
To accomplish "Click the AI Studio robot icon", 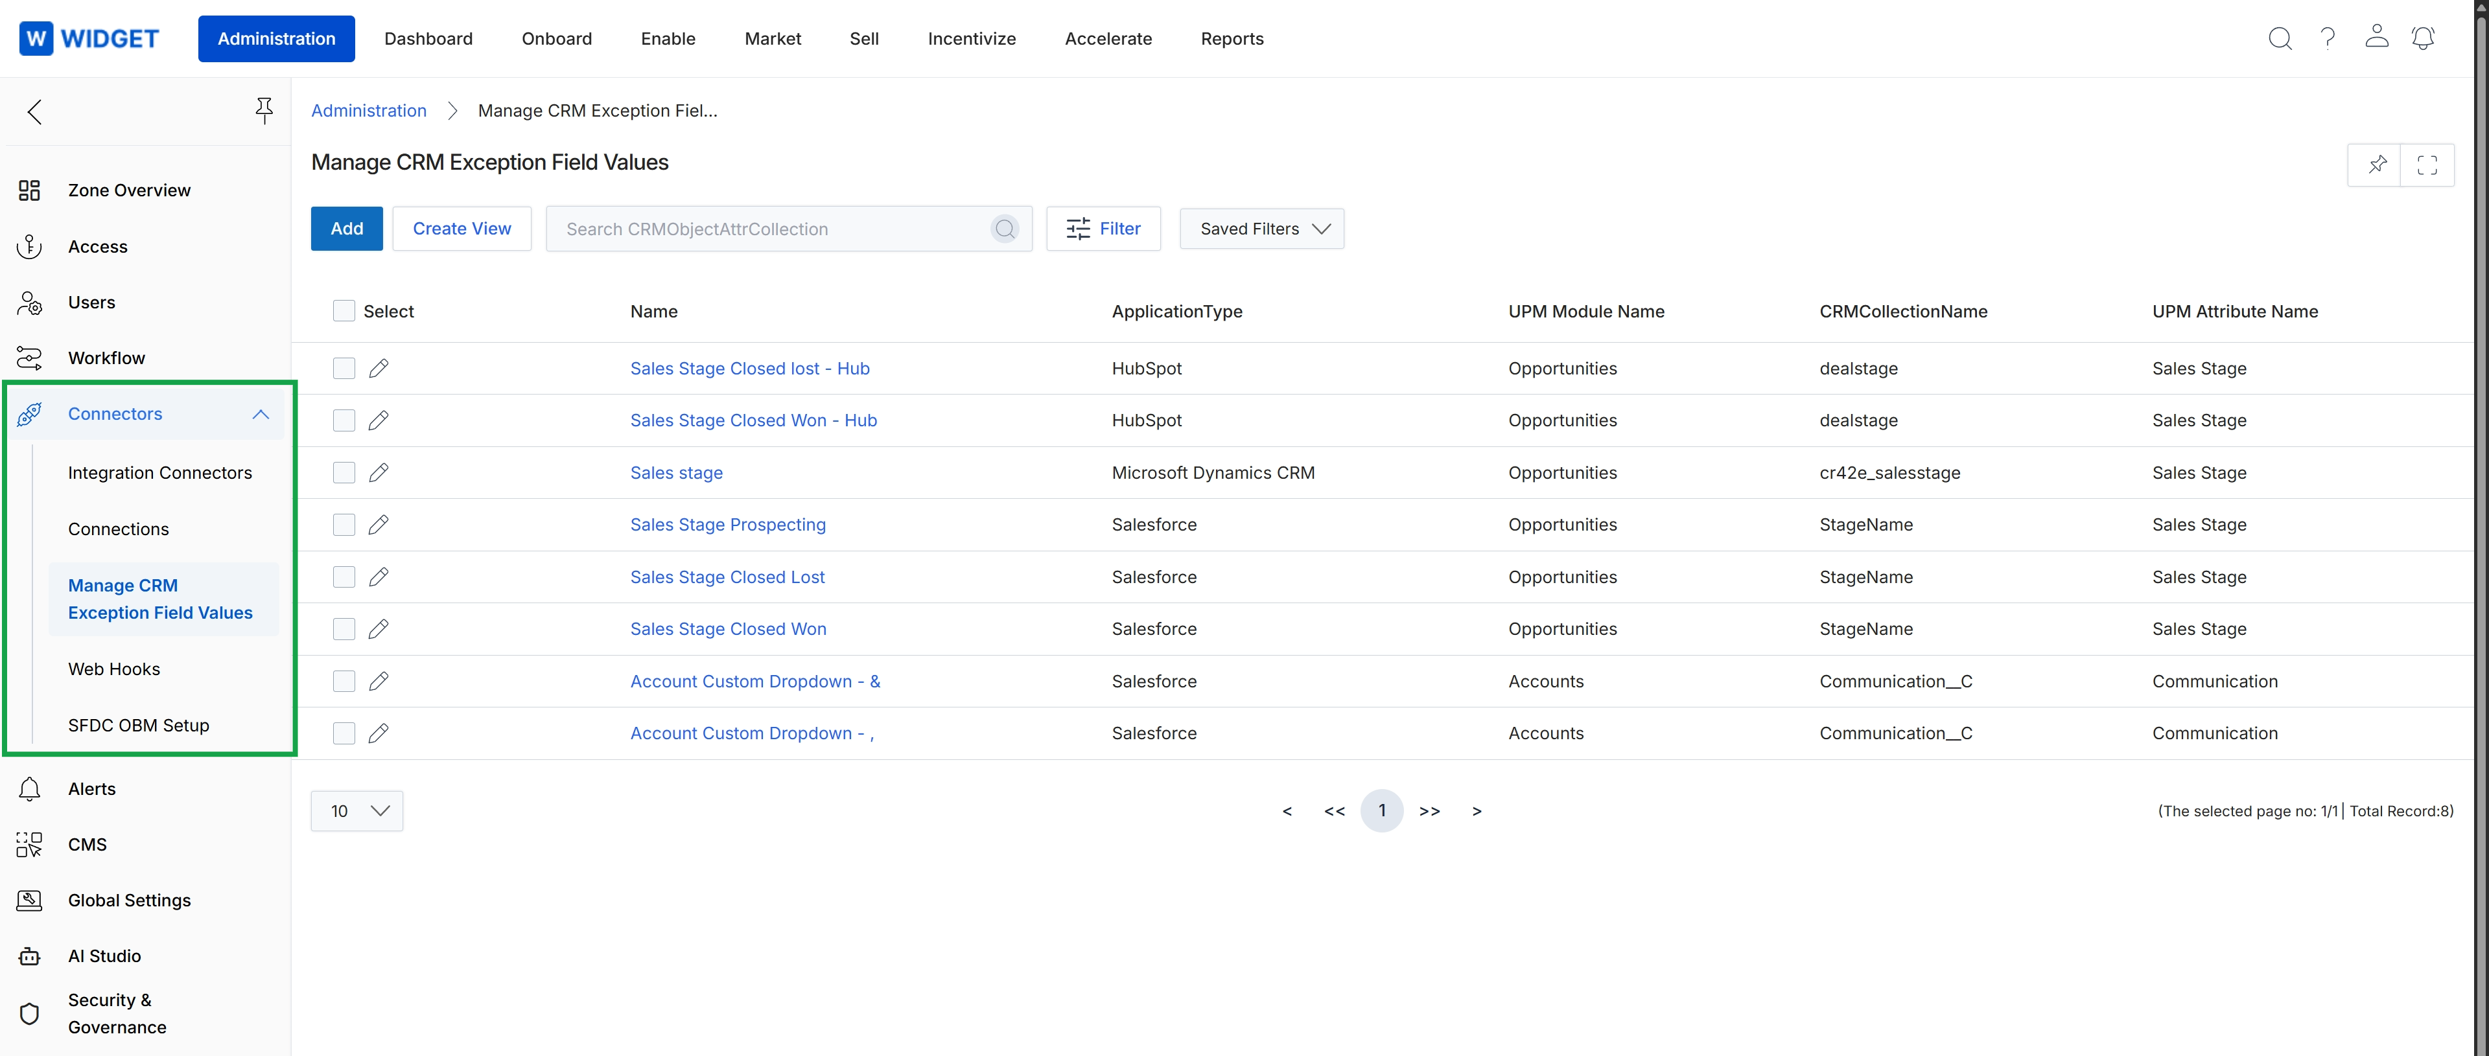I will click(x=29, y=956).
